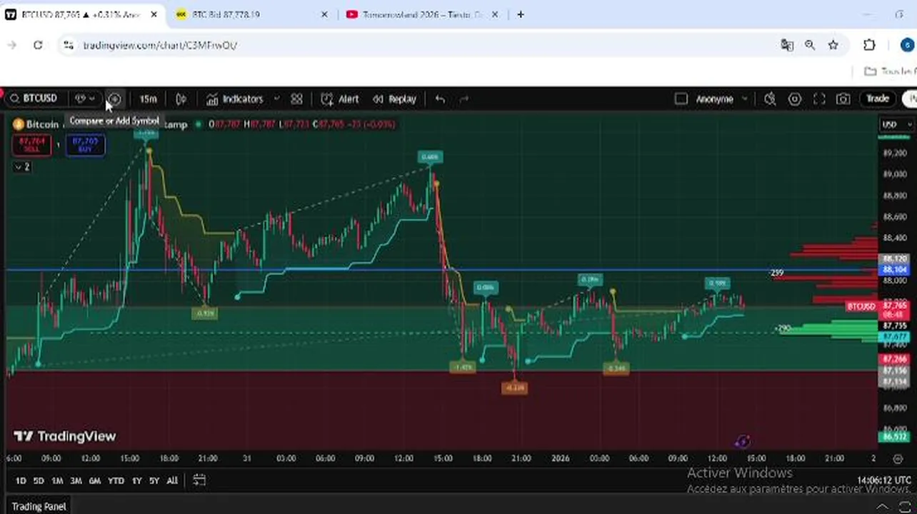Select the 5D date range

[x=39, y=480]
